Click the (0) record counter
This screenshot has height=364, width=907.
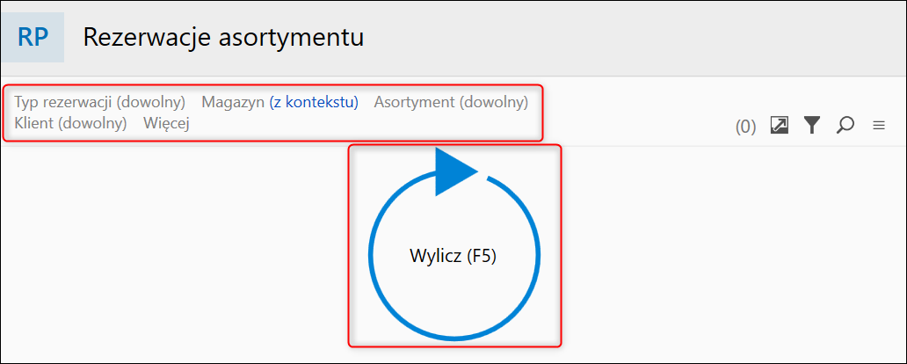745,127
